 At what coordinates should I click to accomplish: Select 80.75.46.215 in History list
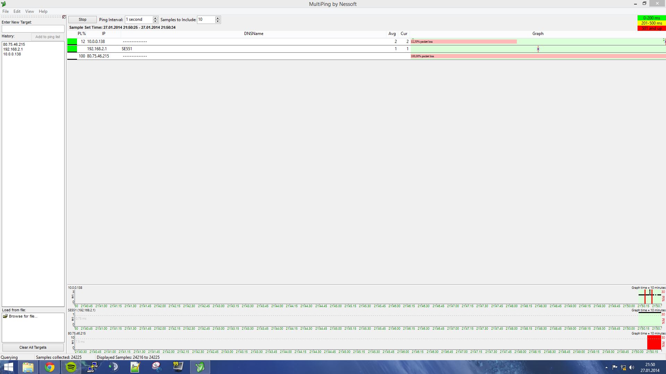pos(14,44)
